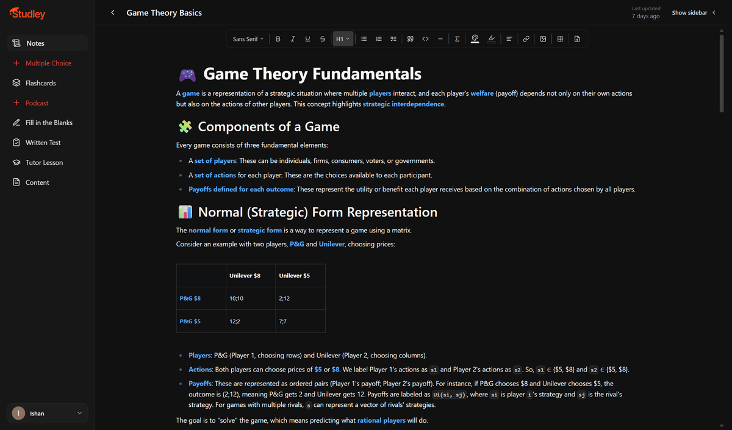Click the table cell containing 10;10
The height and width of the screenshot is (430, 732).
[x=251, y=298]
